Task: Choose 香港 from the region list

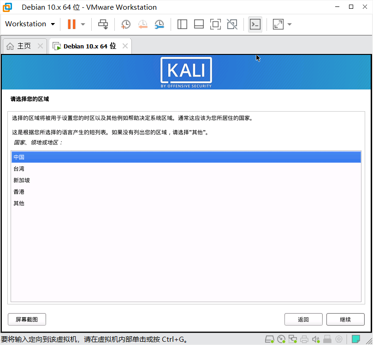Action: coord(186,191)
